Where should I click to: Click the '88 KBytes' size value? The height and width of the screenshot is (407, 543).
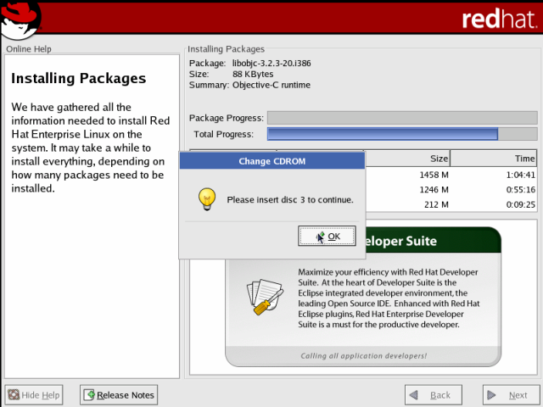click(x=253, y=74)
